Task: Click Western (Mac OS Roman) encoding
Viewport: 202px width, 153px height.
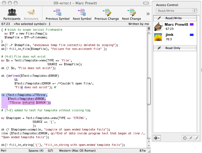Action: 77,151
